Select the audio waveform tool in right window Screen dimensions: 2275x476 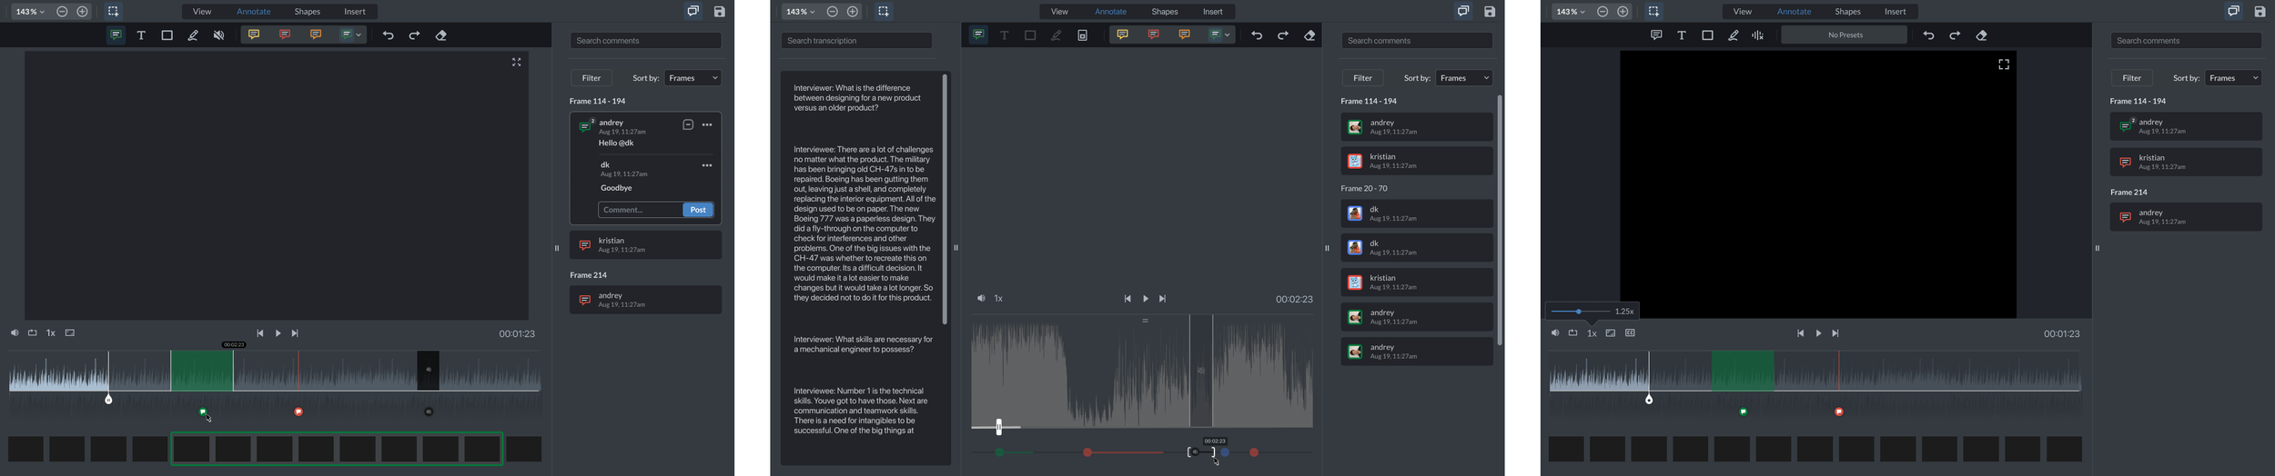pyautogui.click(x=1758, y=35)
